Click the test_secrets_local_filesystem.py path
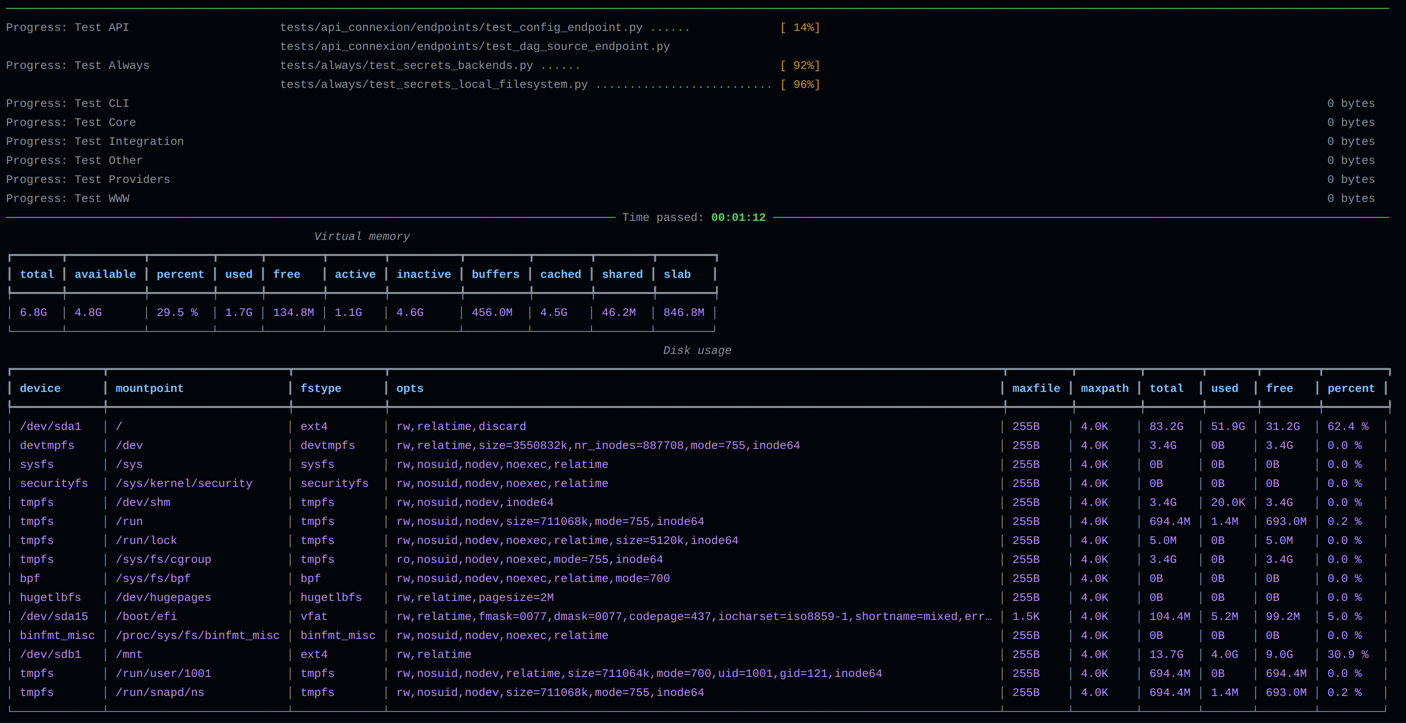This screenshot has height=723, width=1406. (433, 85)
